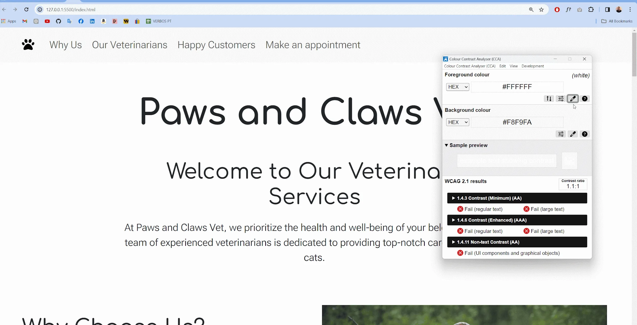
Task: Click the eyedropper icon for foreground colour
Action: (573, 99)
